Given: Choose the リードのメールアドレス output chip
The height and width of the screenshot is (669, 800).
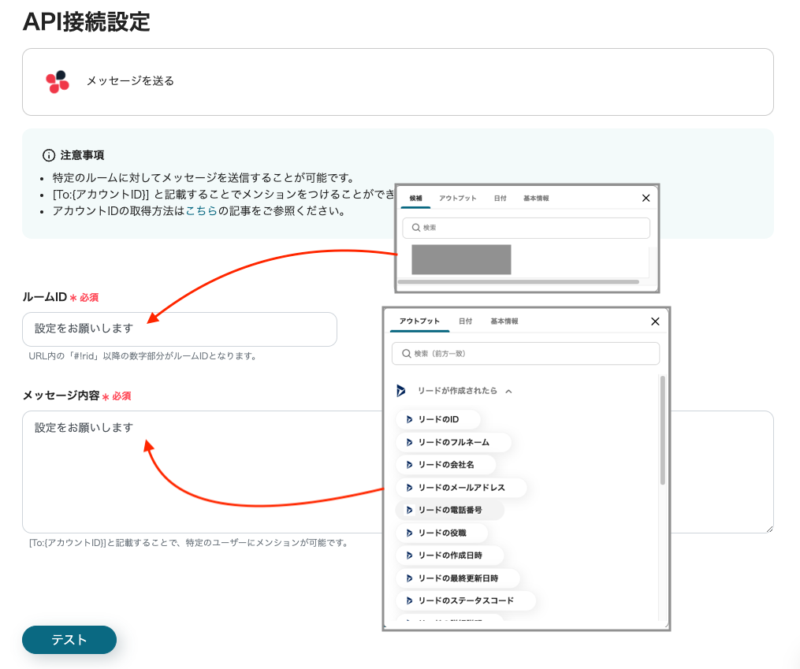Looking at the screenshot, I should (461, 488).
